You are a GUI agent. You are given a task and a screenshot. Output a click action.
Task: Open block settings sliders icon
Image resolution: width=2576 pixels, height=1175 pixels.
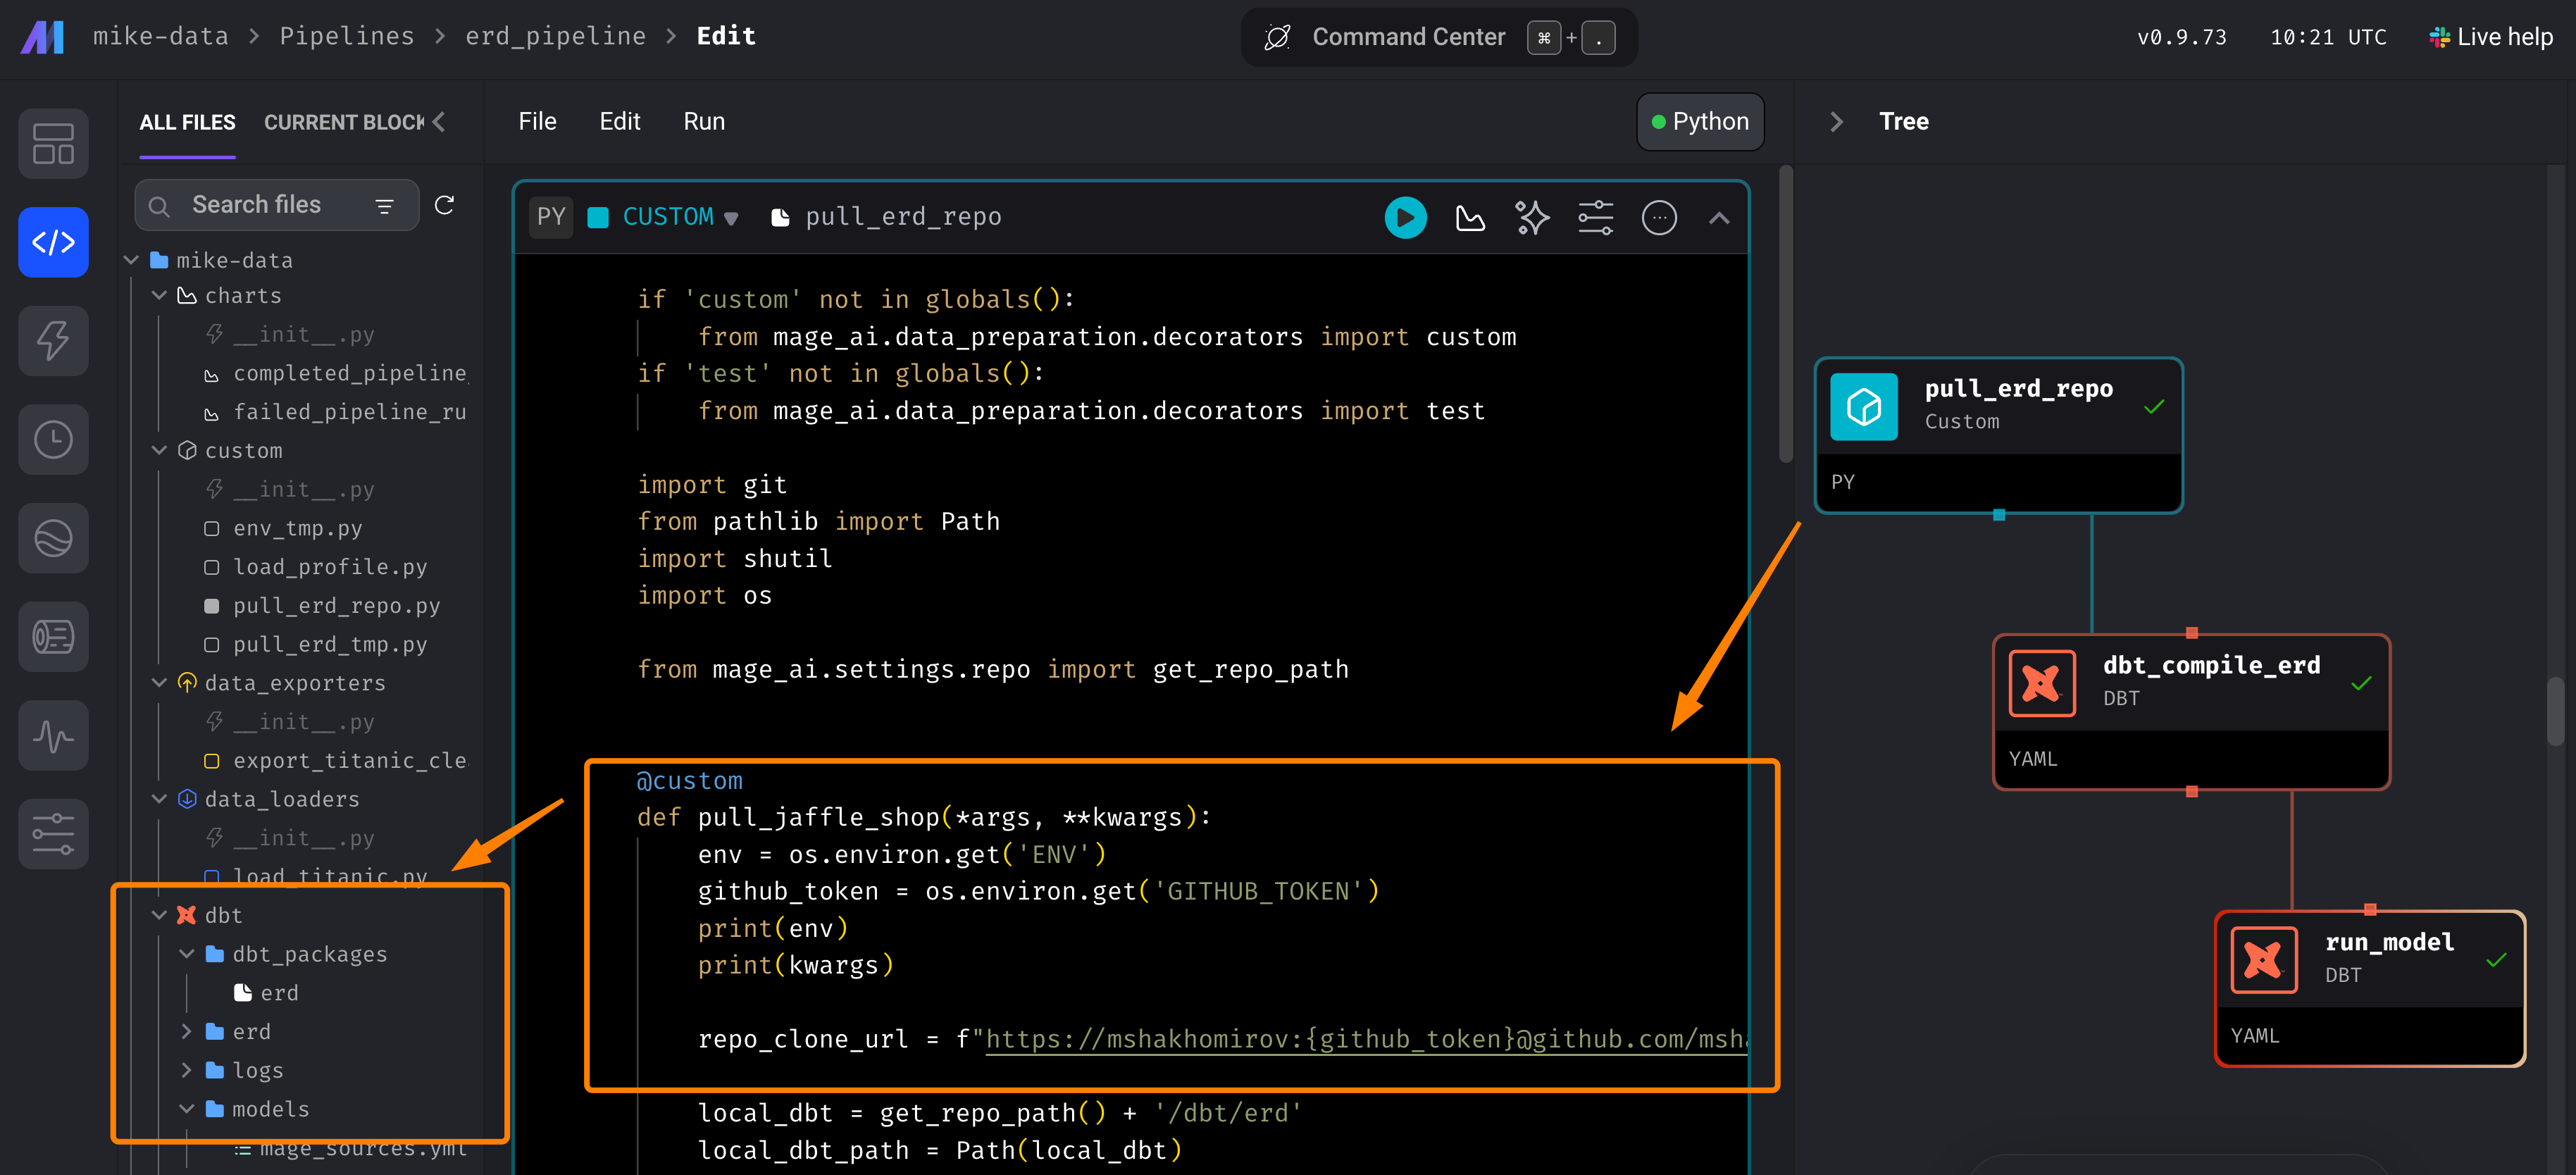pyautogui.click(x=1595, y=217)
